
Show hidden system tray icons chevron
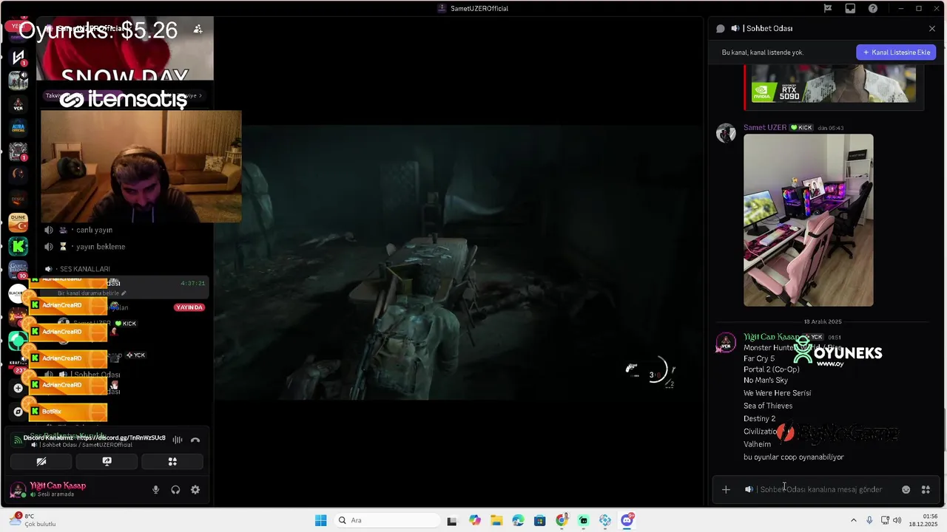pyautogui.click(x=854, y=520)
